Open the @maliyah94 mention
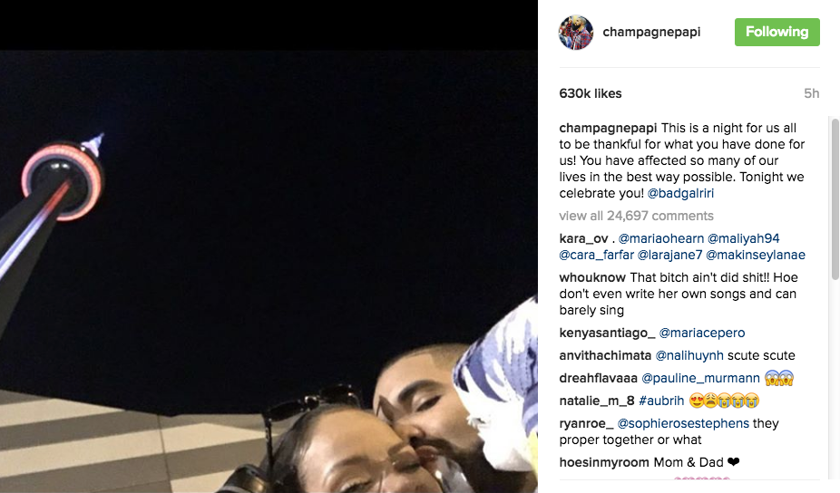840x493 pixels. tap(744, 238)
